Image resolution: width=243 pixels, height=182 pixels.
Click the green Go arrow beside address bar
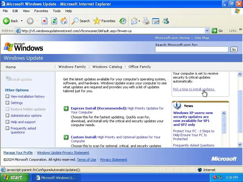pyautogui.click(x=214, y=31)
